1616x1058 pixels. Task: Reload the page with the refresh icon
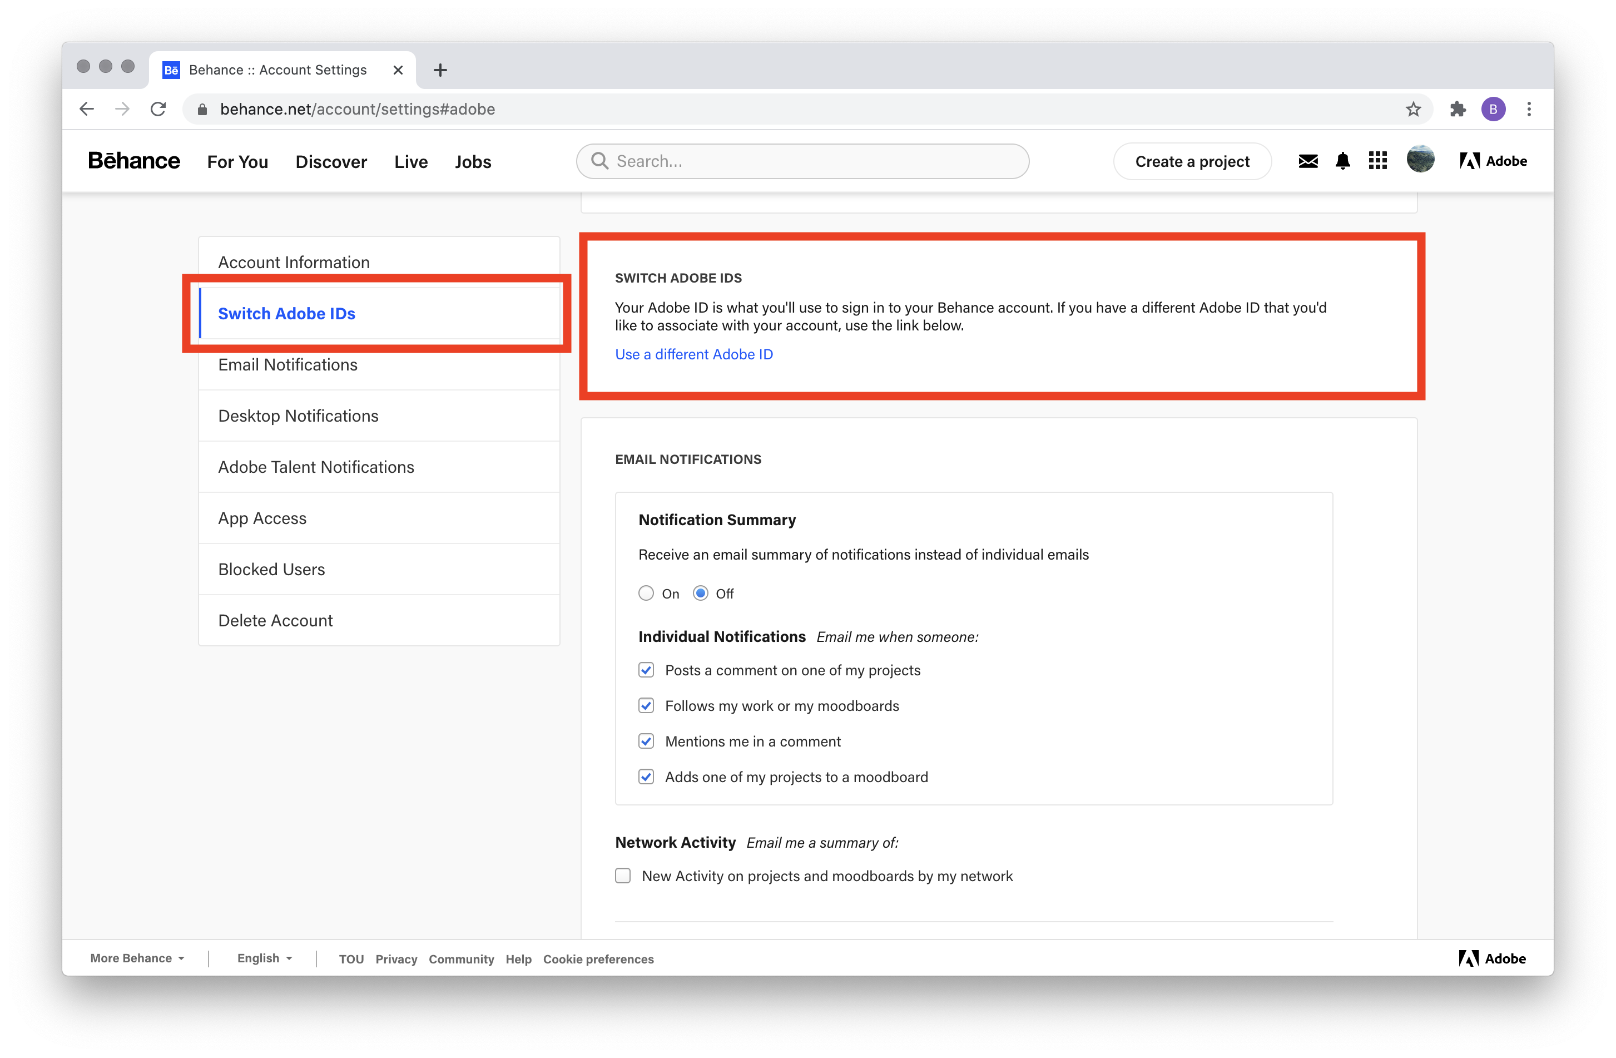click(x=158, y=108)
